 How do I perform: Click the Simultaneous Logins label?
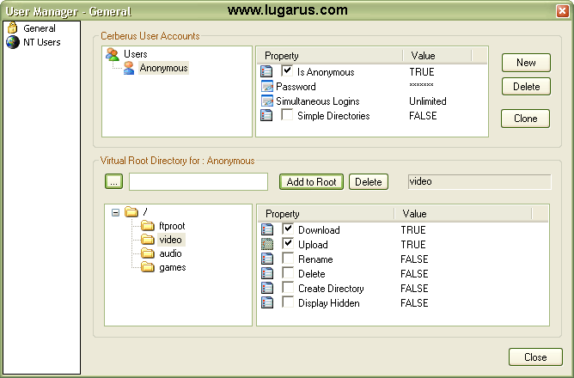(318, 101)
